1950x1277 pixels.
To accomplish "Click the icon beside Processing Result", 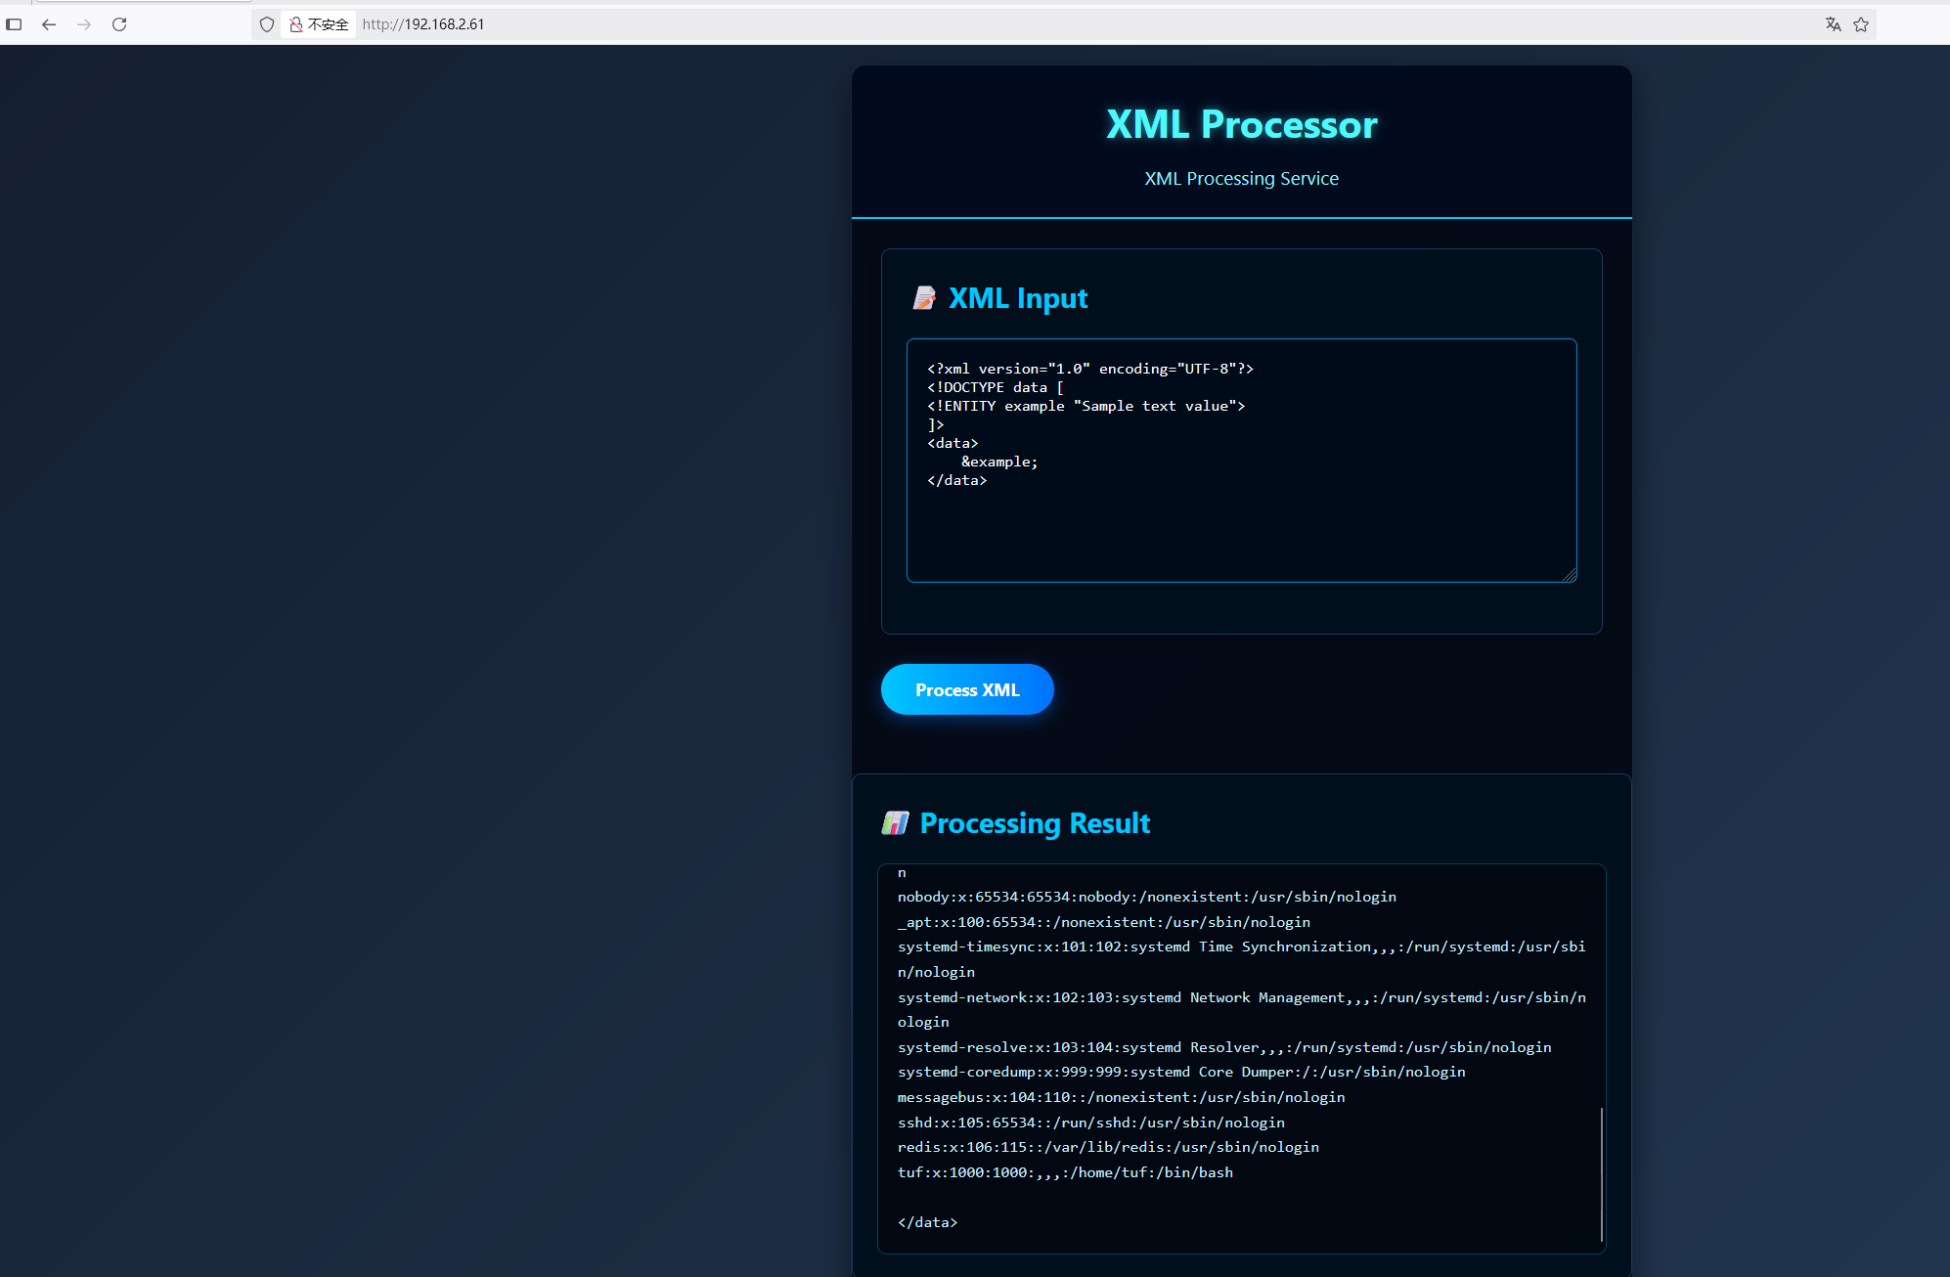I will (x=895, y=823).
